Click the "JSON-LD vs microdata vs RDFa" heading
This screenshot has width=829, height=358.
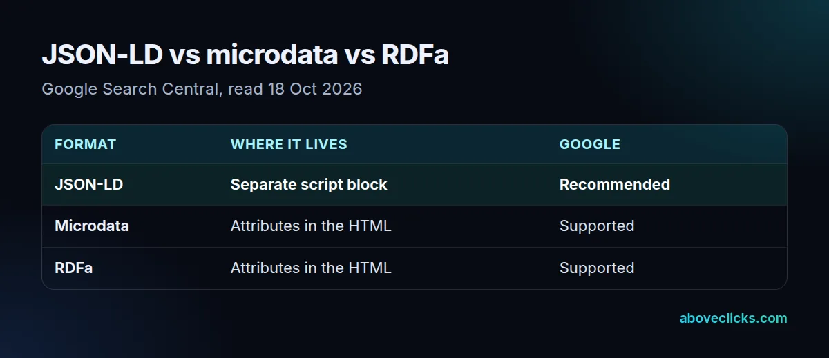(x=245, y=56)
